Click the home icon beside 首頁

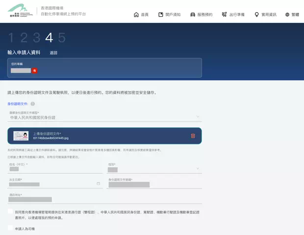[x=136, y=15]
